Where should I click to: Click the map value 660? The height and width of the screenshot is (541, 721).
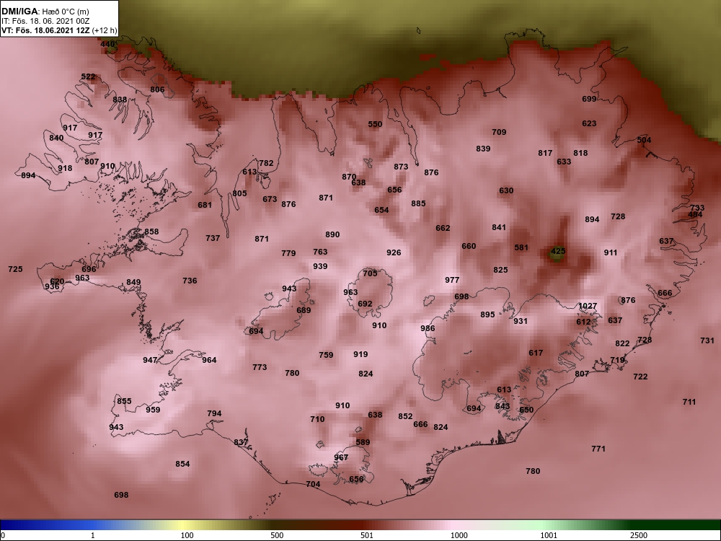click(x=469, y=246)
